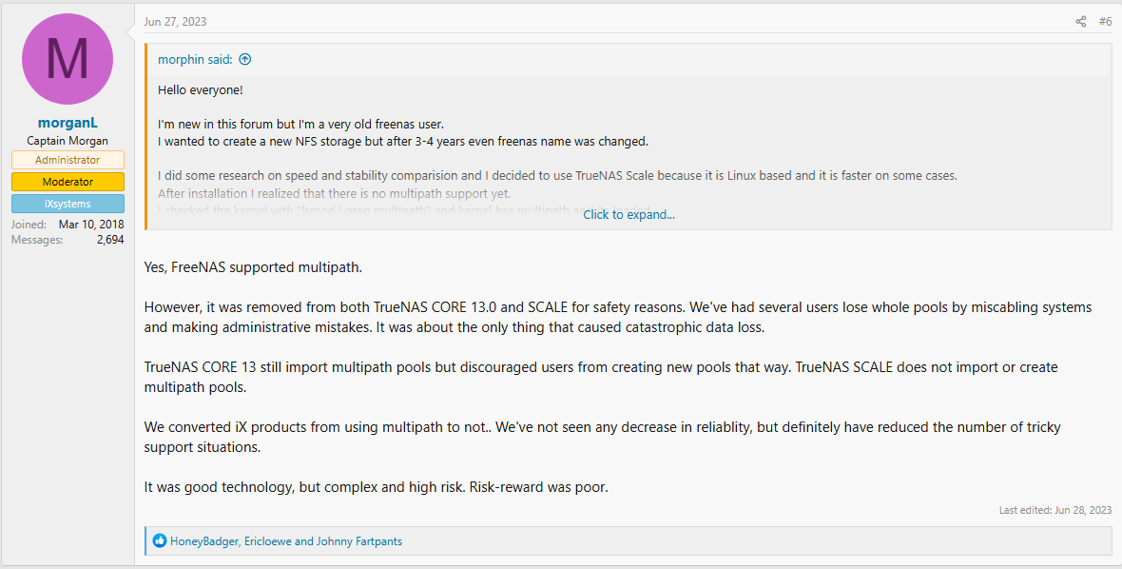Click the 2,694 messages count

(x=110, y=240)
